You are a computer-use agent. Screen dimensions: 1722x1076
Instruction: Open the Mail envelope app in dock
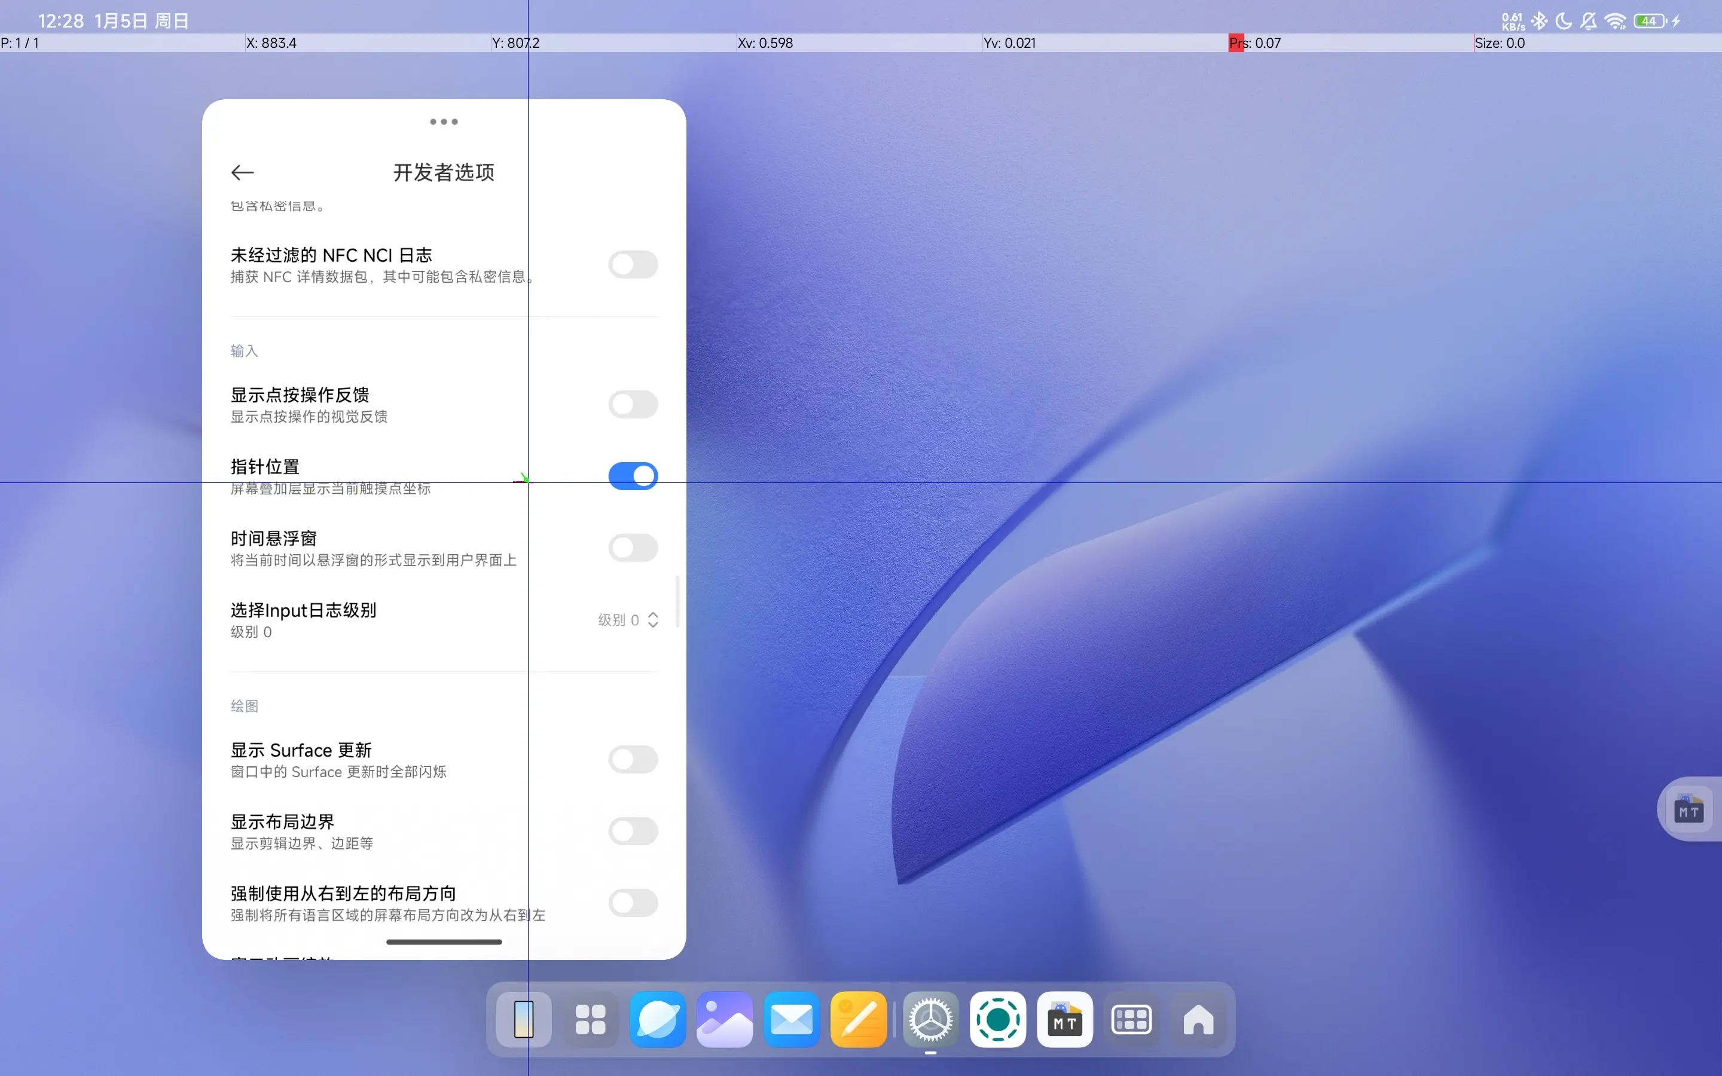coord(791,1020)
